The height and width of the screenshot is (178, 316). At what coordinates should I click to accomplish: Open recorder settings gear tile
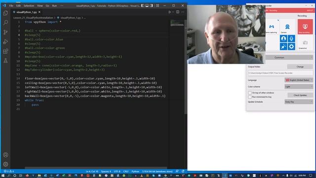point(291,46)
